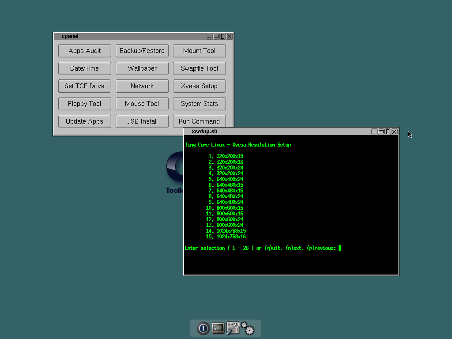Close the cpanel window
452x339 pixels.
(229, 36)
